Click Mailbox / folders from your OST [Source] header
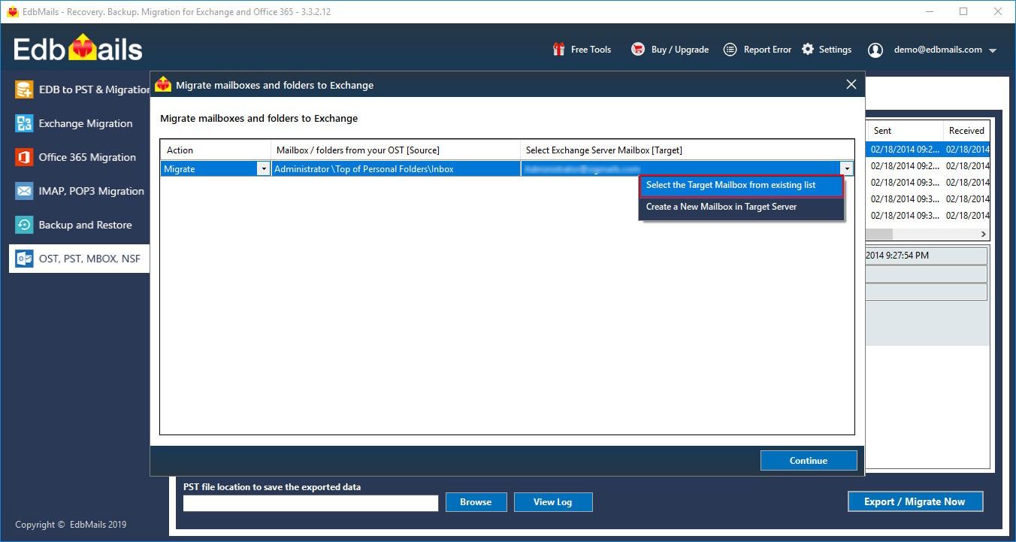Screen dimensions: 1016x542 pos(396,150)
